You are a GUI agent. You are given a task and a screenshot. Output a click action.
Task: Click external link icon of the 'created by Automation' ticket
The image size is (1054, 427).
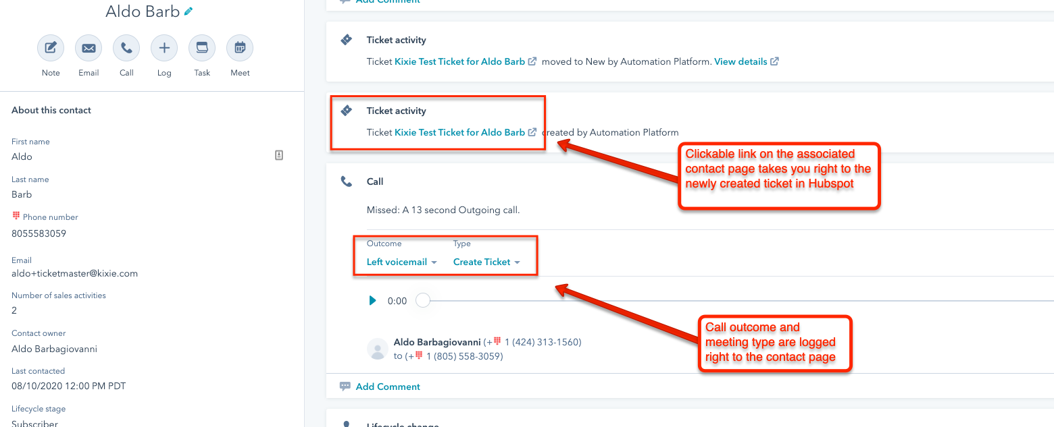tap(532, 132)
